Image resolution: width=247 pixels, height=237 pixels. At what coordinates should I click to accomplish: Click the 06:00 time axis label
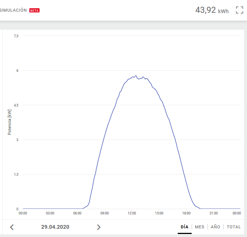[77, 213]
